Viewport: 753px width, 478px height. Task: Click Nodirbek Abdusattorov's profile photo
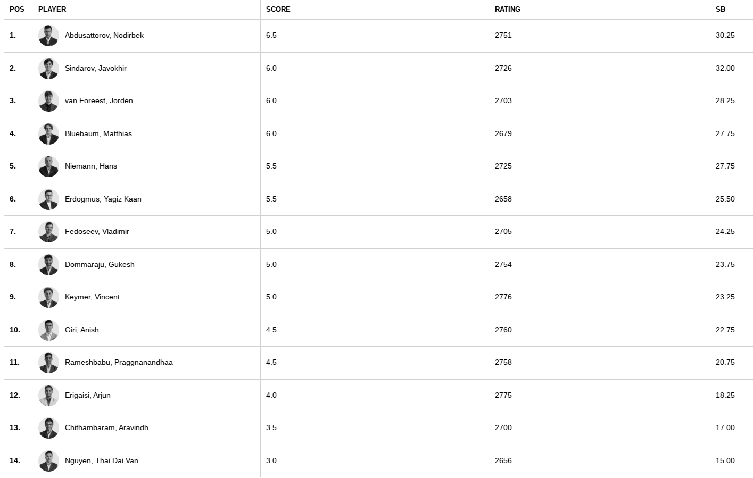pos(48,36)
